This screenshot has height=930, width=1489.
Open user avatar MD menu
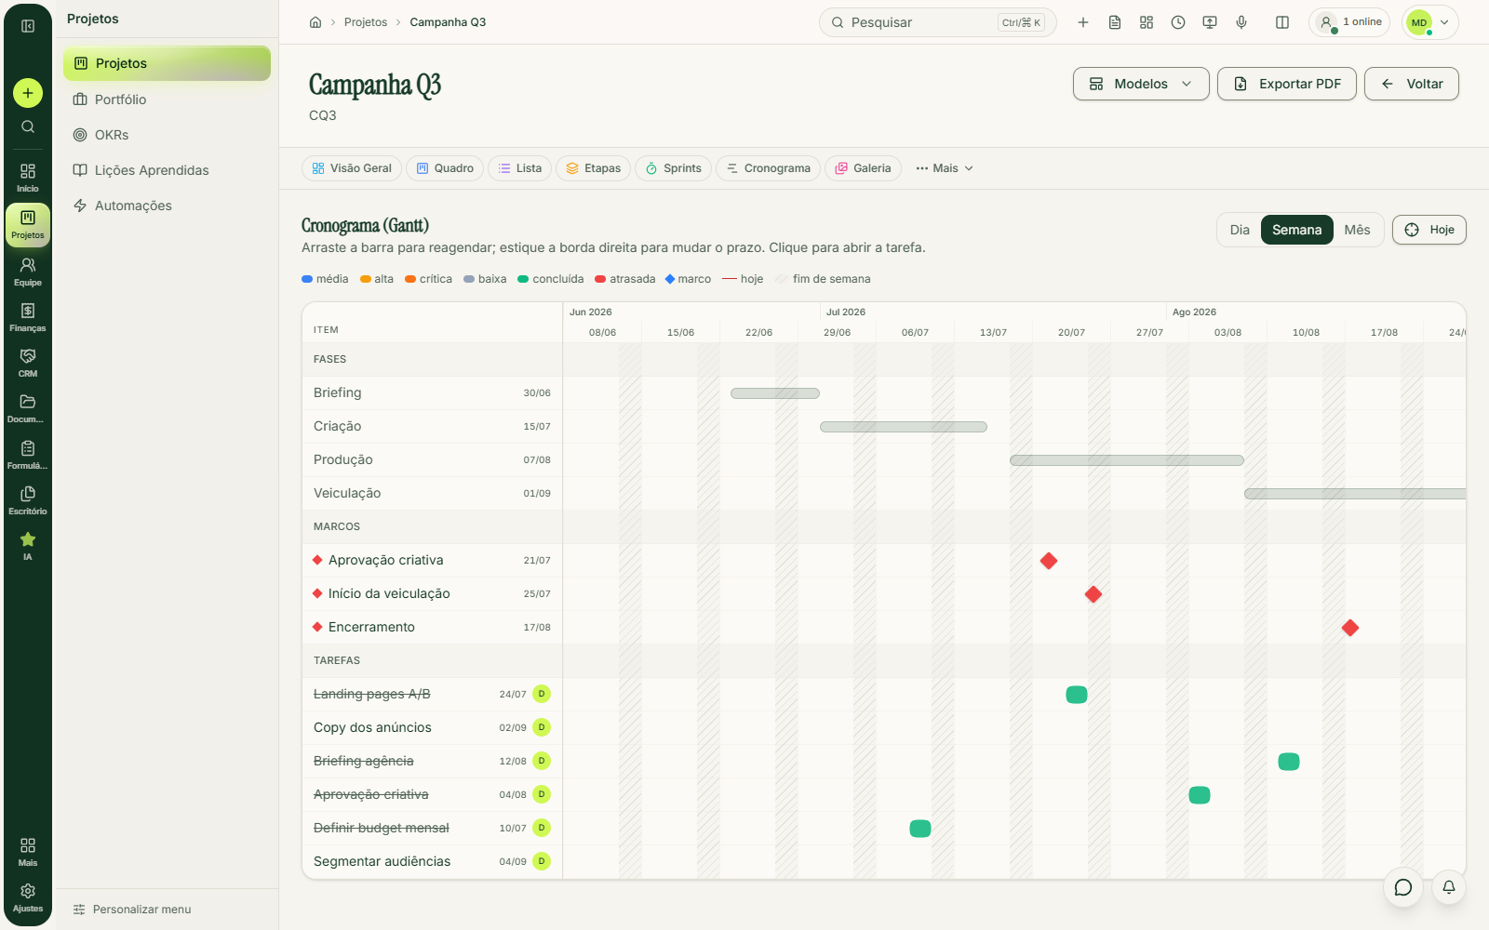pos(1430,22)
